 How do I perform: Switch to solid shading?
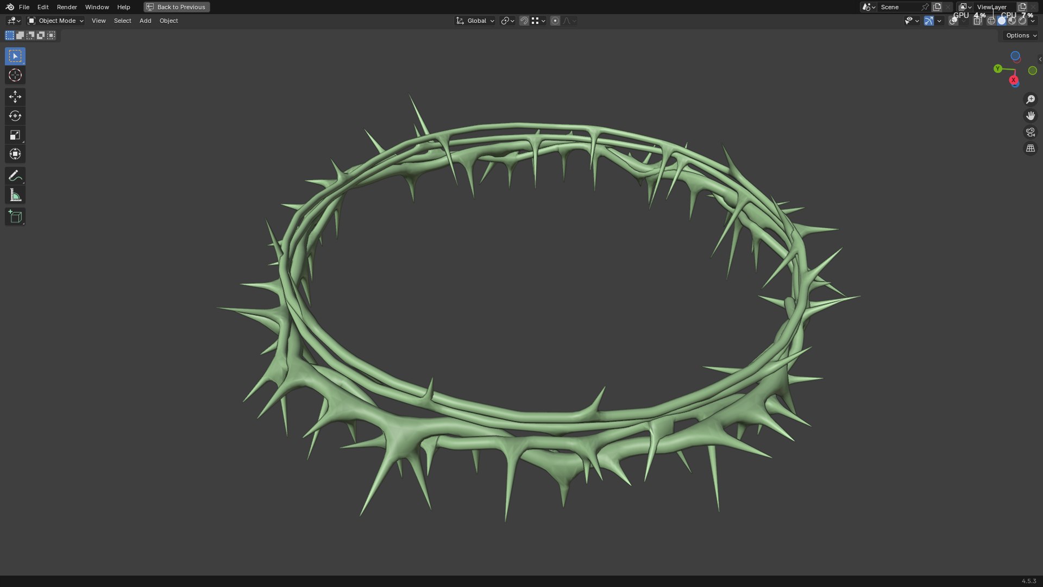1002,21
